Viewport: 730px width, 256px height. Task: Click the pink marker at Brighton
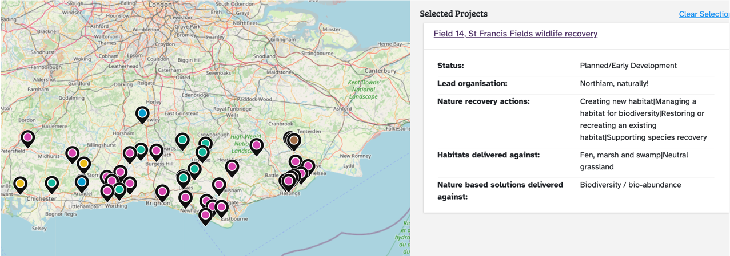pyautogui.click(x=162, y=192)
